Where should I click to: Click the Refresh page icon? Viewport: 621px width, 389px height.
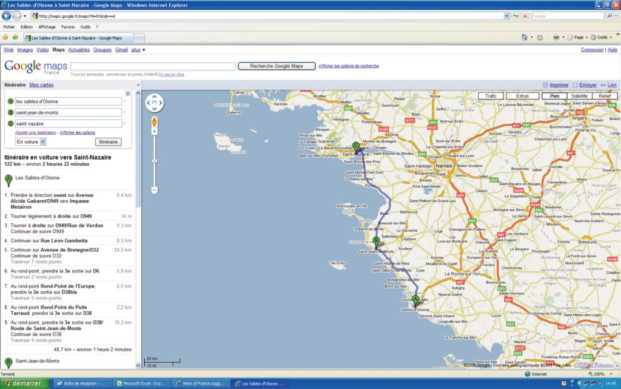[x=515, y=16]
